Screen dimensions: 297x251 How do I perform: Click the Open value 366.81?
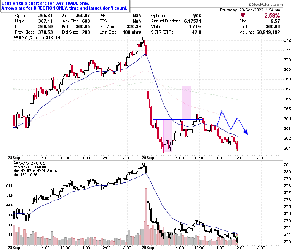(45, 16)
